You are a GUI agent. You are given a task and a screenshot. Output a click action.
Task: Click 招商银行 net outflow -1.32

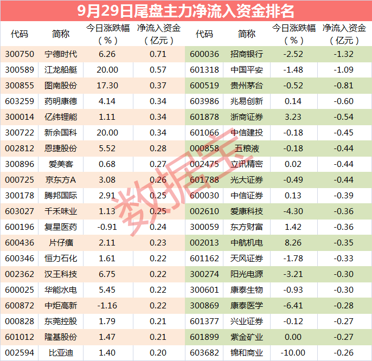344,54
